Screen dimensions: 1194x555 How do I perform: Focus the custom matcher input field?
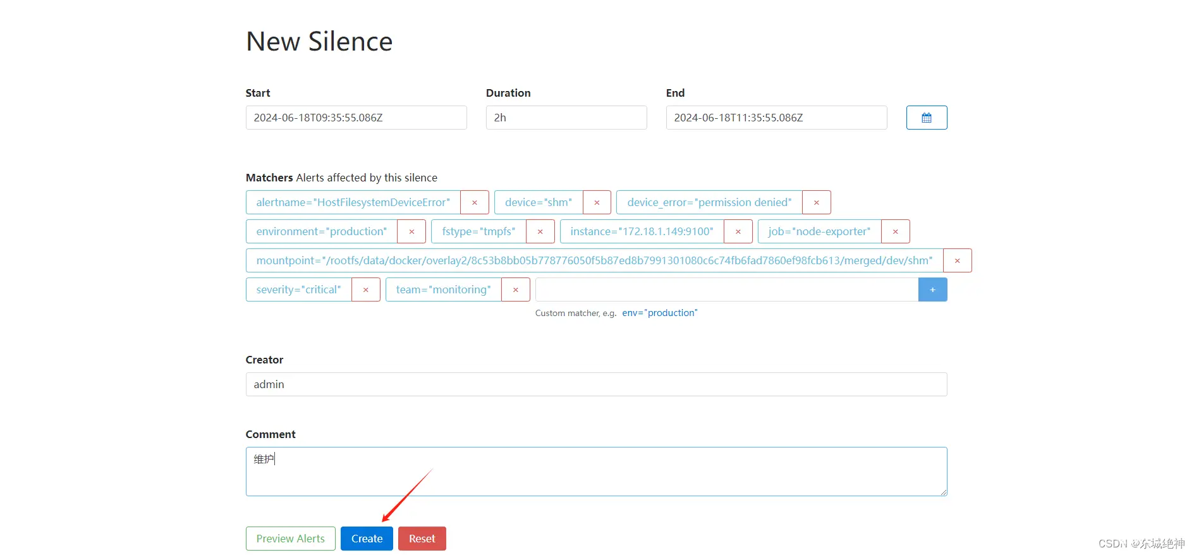pos(727,290)
